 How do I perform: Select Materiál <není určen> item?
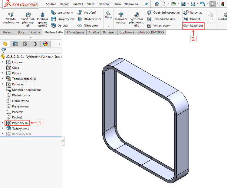pyautogui.click(x=24, y=90)
